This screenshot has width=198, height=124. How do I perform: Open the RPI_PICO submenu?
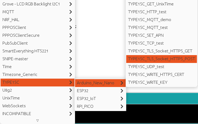point(100,106)
